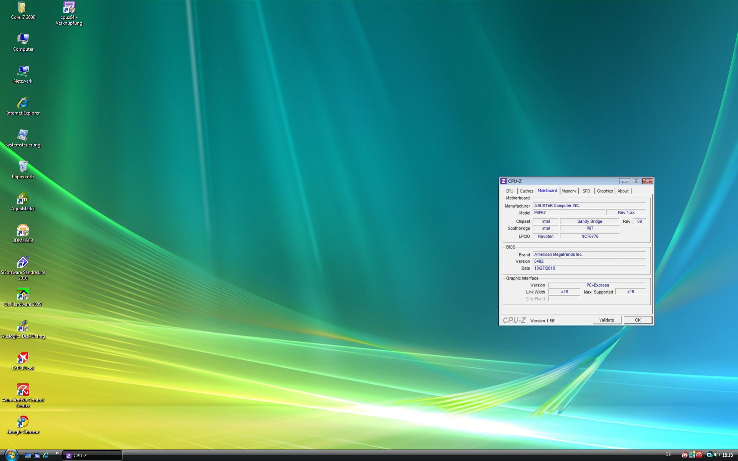
Task: Close the CPU-Z window
Action: click(648, 181)
